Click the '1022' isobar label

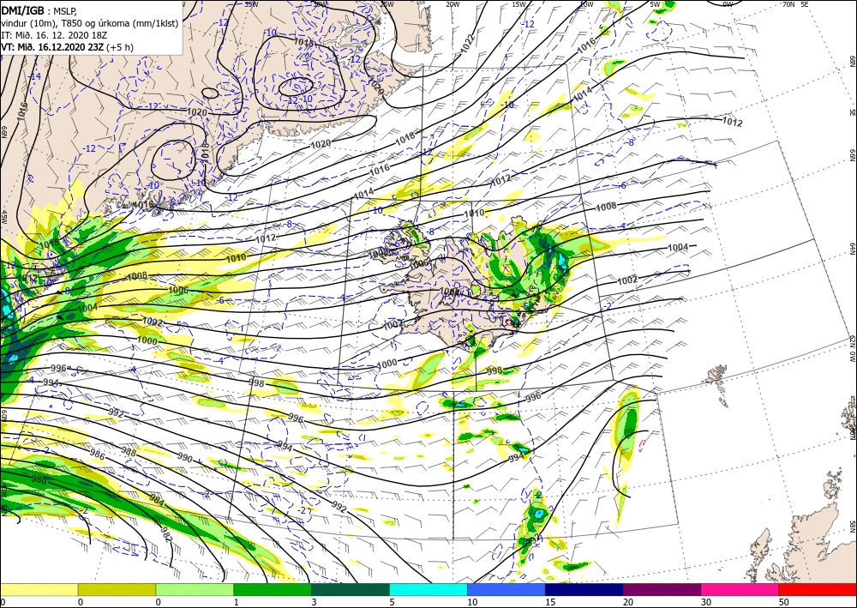[x=469, y=43]
